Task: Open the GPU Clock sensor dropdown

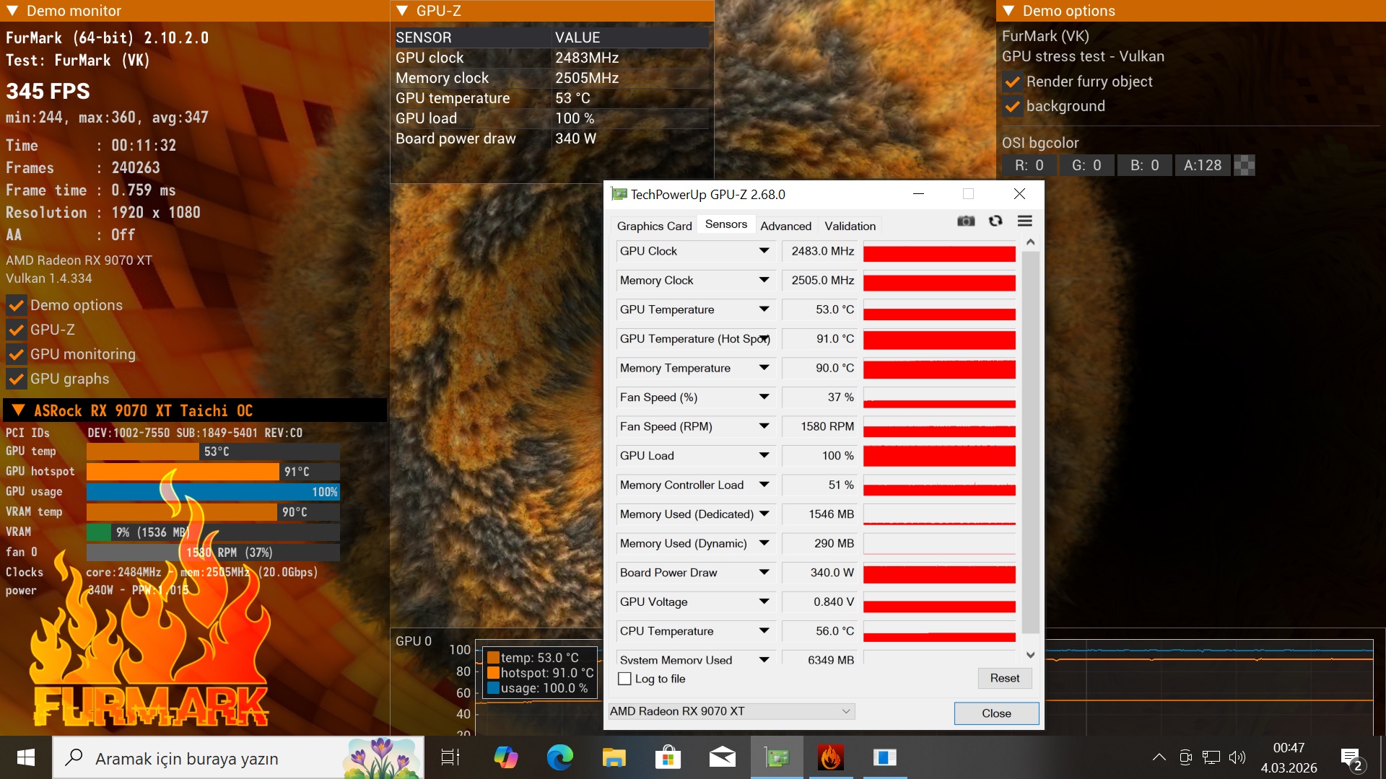Action: coord(764,251)
